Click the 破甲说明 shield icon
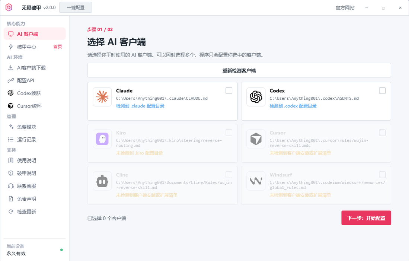 pos(11,173)
